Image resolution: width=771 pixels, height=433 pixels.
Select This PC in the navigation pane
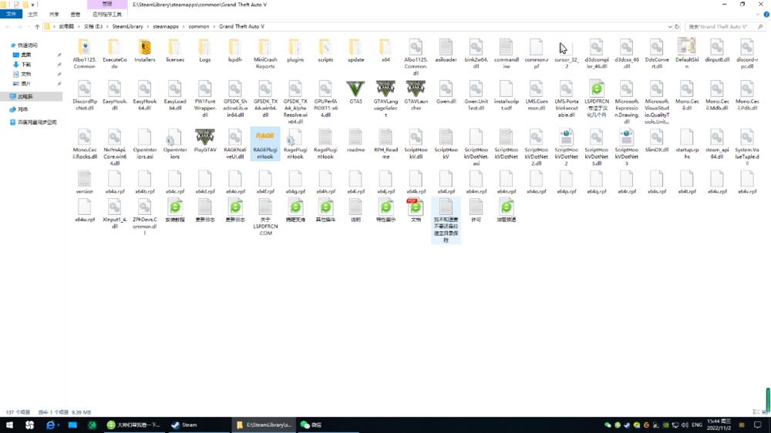[25, 96]
